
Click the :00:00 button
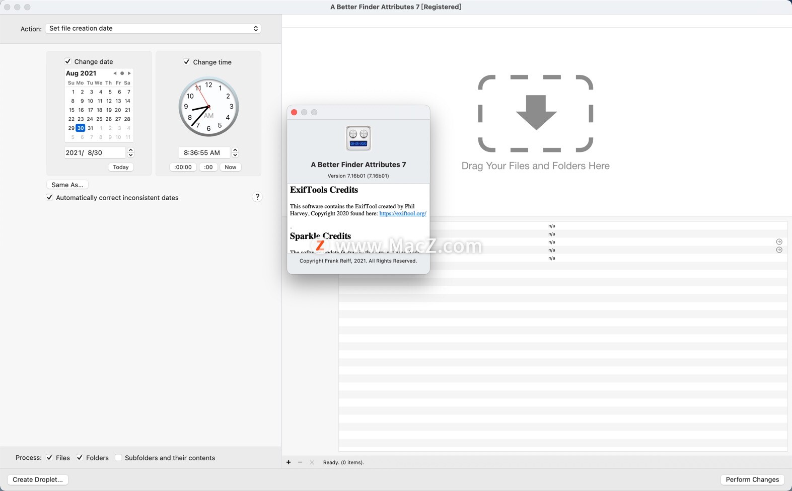pos(183,167)
